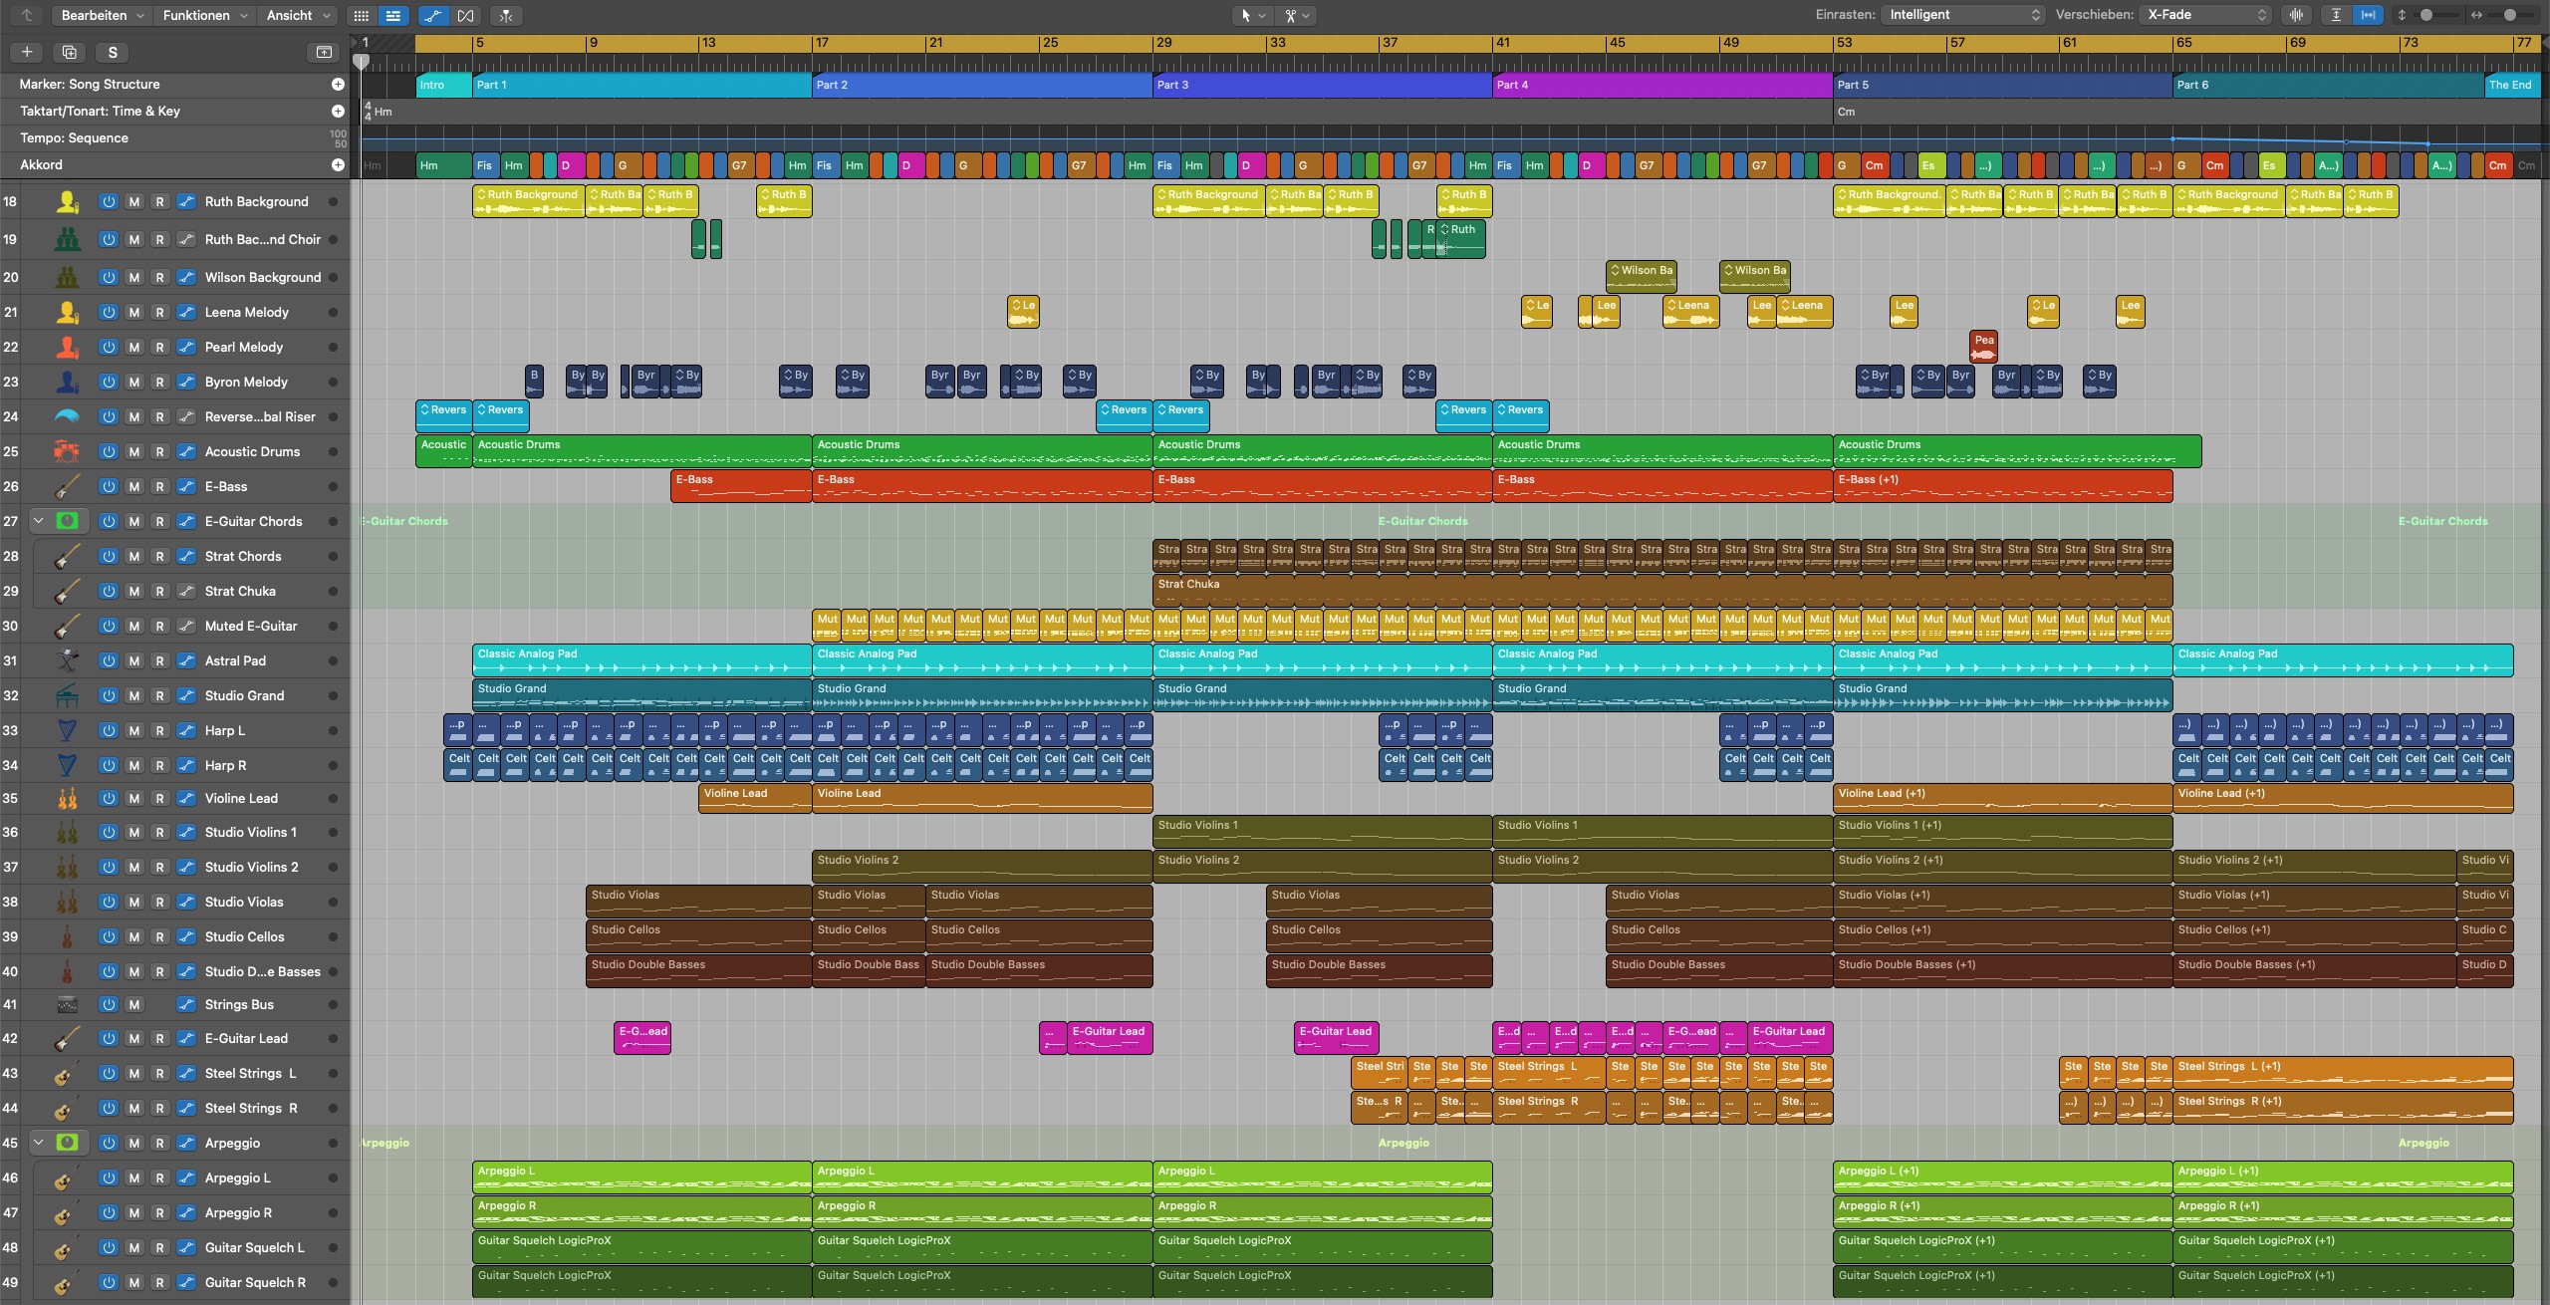This screenshot has width=2550, height=1305.
Task: Add a new track with plus button
Action: (27, 52)
